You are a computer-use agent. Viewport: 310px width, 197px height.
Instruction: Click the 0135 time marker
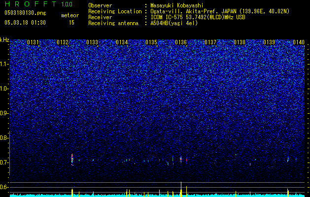151,42
